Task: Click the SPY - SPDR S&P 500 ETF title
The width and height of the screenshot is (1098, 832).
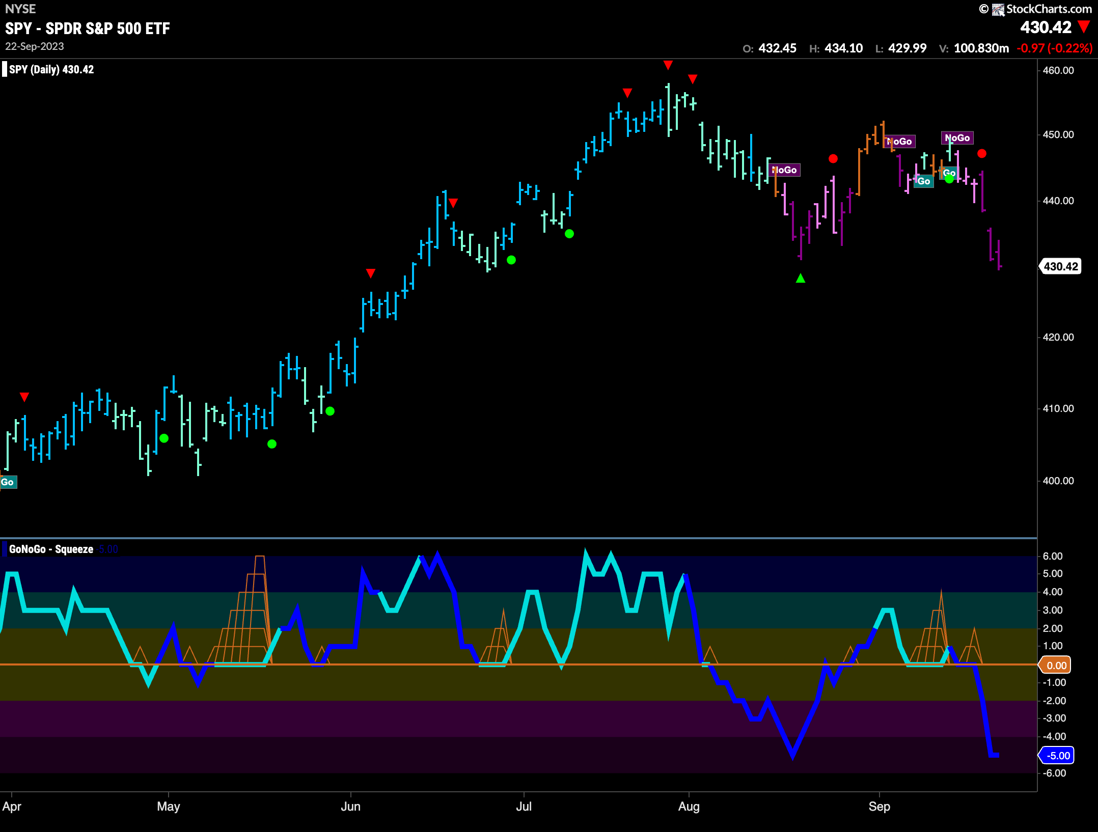Action: (x=88, y=29)
